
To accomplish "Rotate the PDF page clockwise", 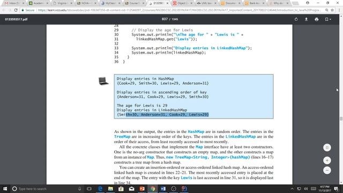I will 296,19.
